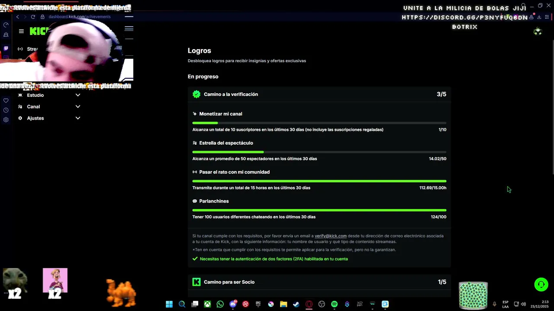The width and height of the screenshot is (554, 311).
Task: Click the 124/100 chatters value
Action: [x=438, y=217]
